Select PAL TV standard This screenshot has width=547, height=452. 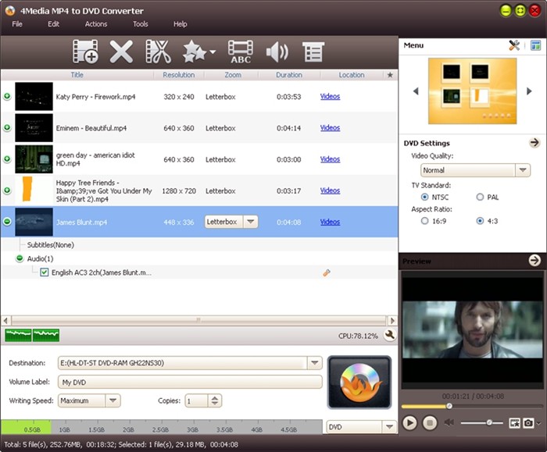(480, 198)
